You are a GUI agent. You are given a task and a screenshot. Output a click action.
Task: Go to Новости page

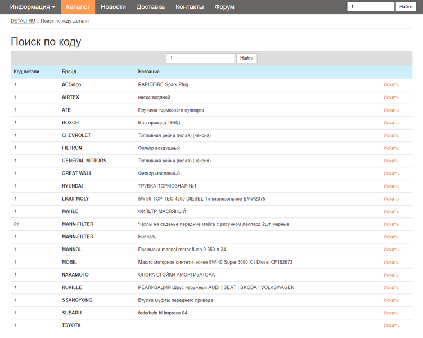pyautogui.click(x=113, y=7)
